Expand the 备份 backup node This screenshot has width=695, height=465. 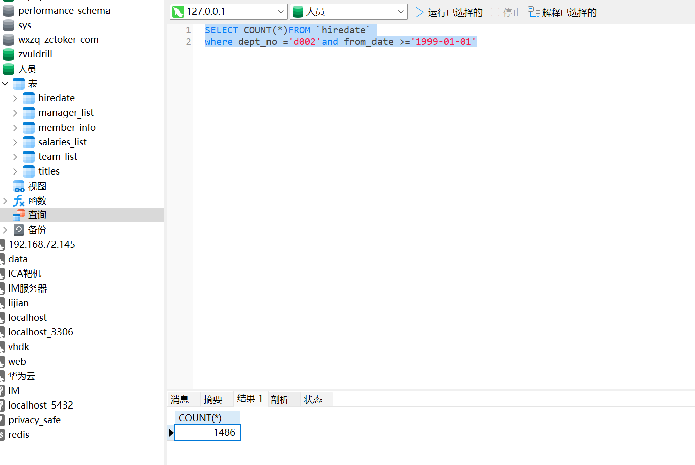pyautogui.click(x=5, y=230)
